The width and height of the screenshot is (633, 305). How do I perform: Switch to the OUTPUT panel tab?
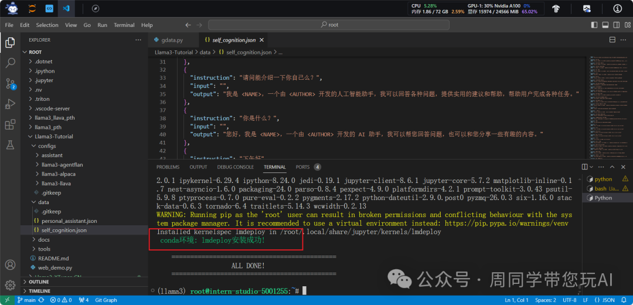coord(198,167)
